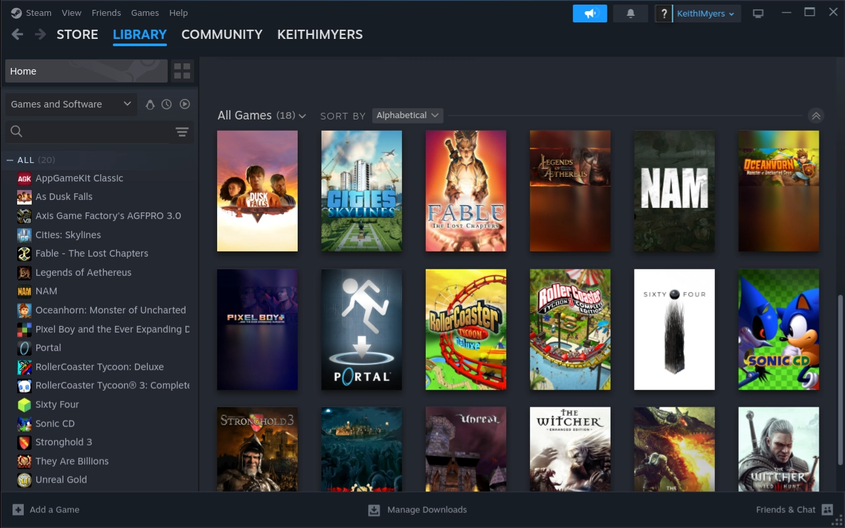Open the Games menu
Screen dimensions: 845x528
coord(145,13)
